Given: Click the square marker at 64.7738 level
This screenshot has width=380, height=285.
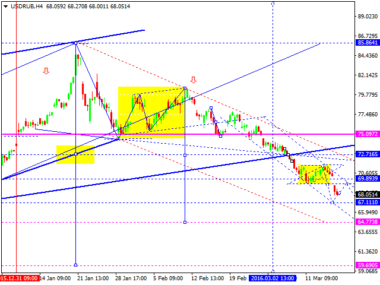Looking at the screenshot, I should point(185,222).
